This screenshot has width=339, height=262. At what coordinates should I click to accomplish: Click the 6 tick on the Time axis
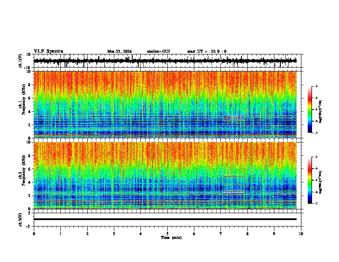pyautogui.click(x=194, y=234)
